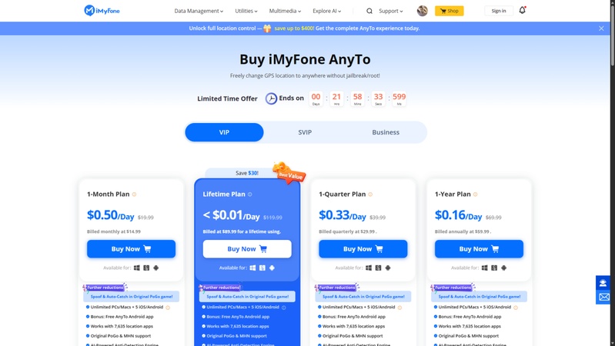Click Mac icon under Lifetime Plan

point(262,268)
